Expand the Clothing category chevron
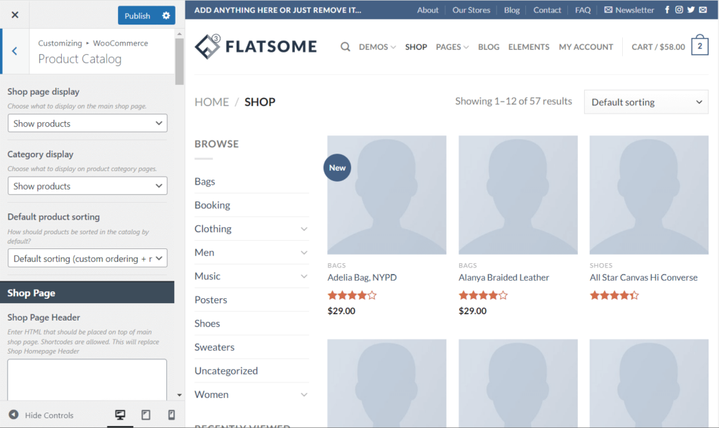719x428 pixels. point(304,229)
